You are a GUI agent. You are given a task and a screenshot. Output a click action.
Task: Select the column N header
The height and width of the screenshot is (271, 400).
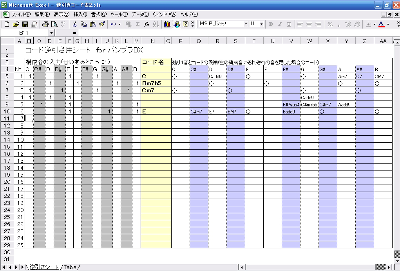click(x=152, y=41)
